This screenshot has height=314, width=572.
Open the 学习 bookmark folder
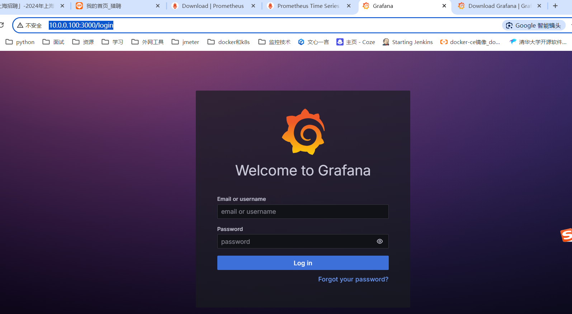pyautogui.click(x=112, y=42)
